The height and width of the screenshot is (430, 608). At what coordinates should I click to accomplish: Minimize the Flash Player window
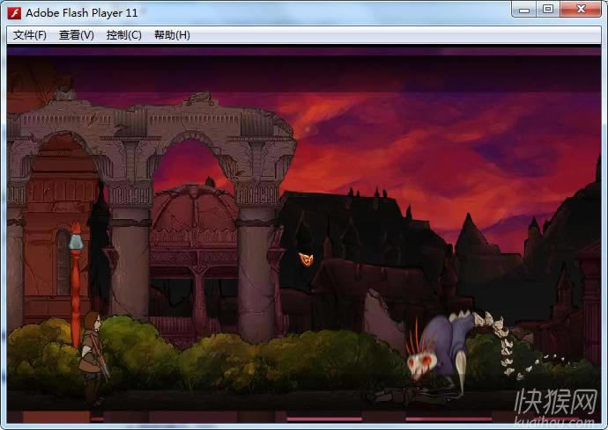coord(524,10)
